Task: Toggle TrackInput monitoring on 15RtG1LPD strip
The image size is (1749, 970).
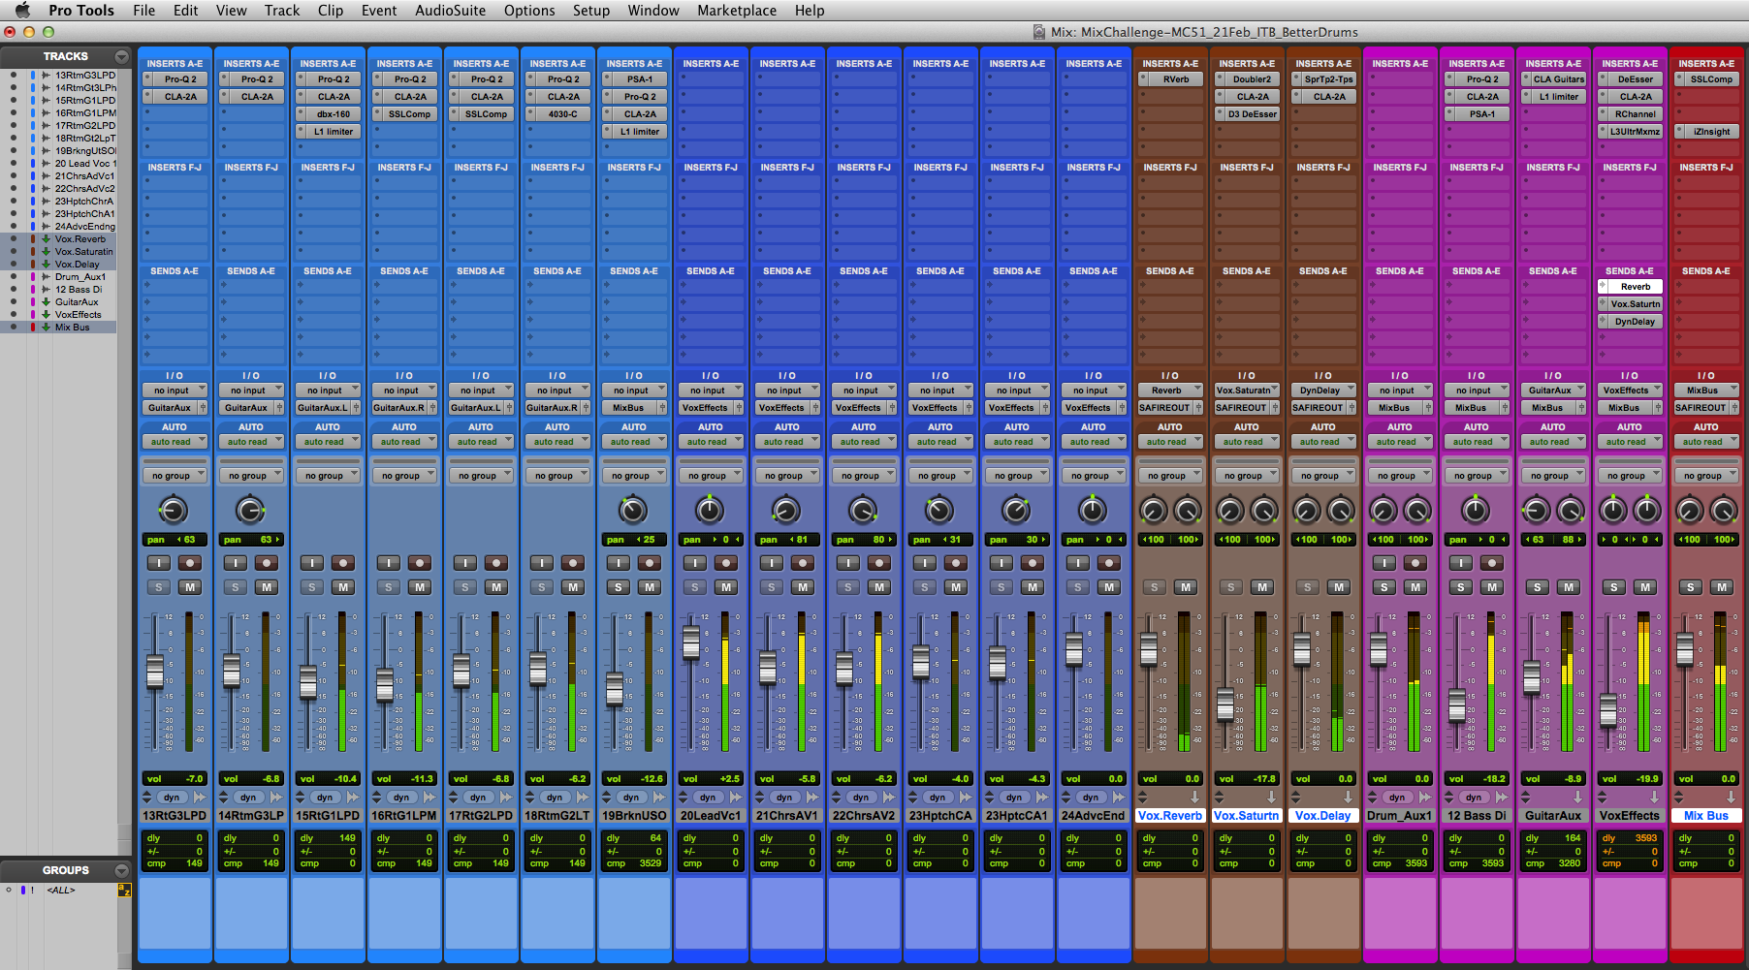Action: tap(312, 563)
